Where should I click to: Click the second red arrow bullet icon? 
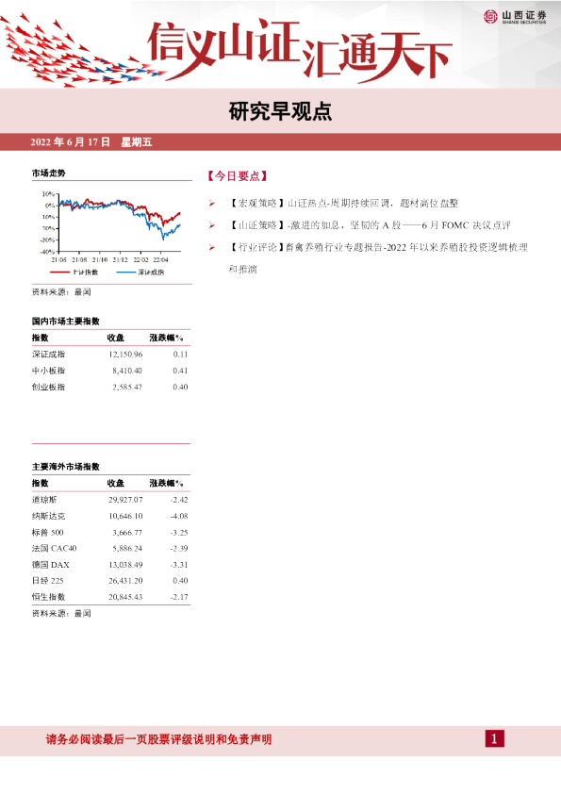coord(211,225)
